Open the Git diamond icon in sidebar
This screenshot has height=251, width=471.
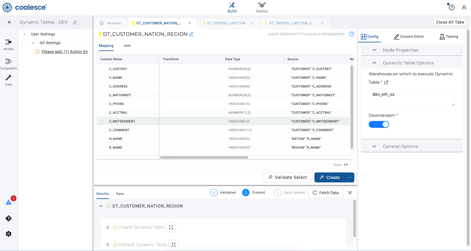[8, 218]
